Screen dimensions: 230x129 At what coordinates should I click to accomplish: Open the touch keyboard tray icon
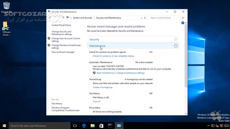pos(226,126)
